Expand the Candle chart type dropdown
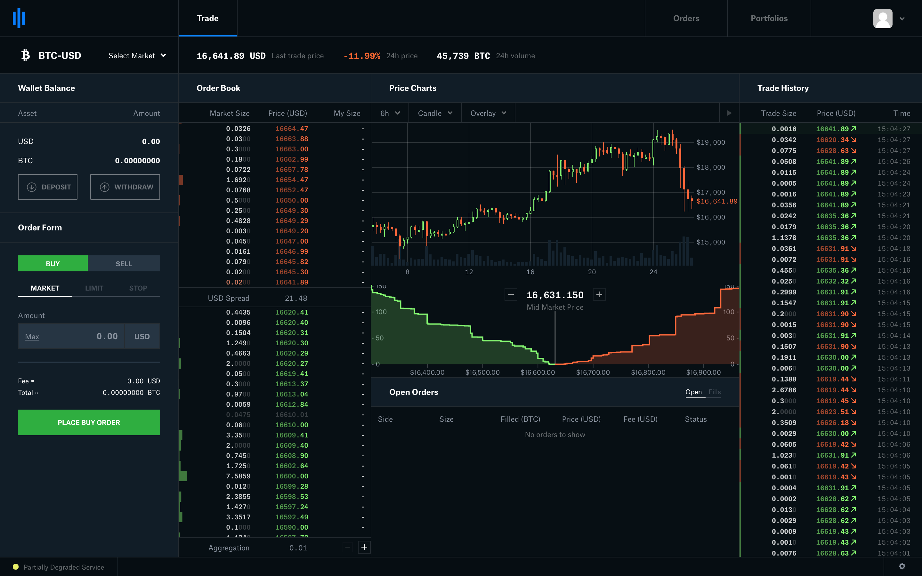Screen dimensions: 922x576 tap(433, 113)
